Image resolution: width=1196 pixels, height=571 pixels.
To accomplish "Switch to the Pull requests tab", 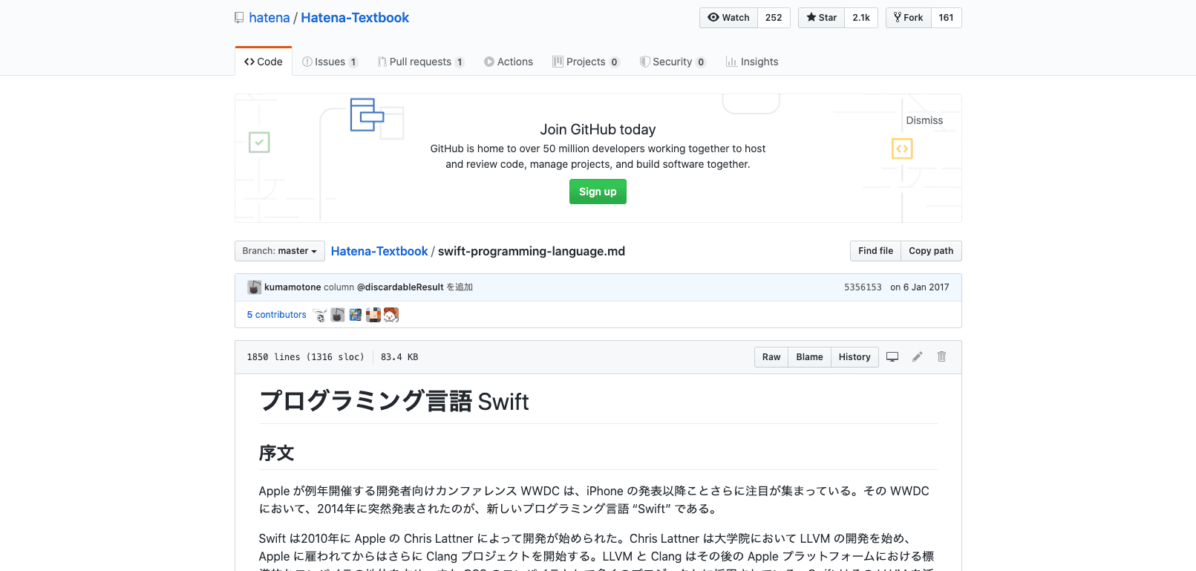I will [x=420, y=62].
